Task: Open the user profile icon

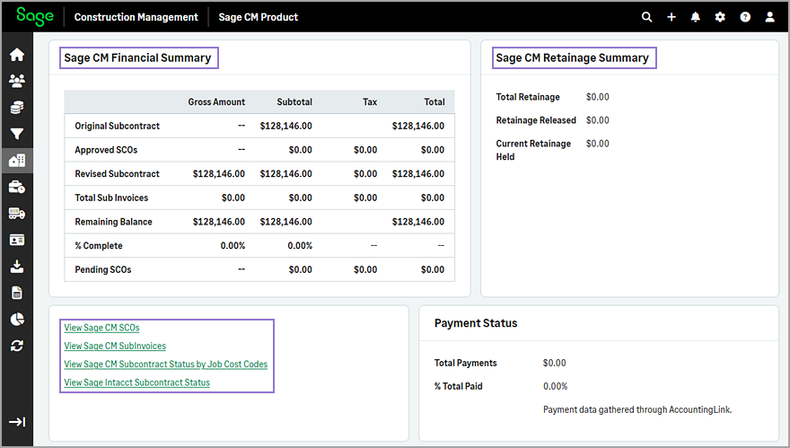Action: coord(770,17)
